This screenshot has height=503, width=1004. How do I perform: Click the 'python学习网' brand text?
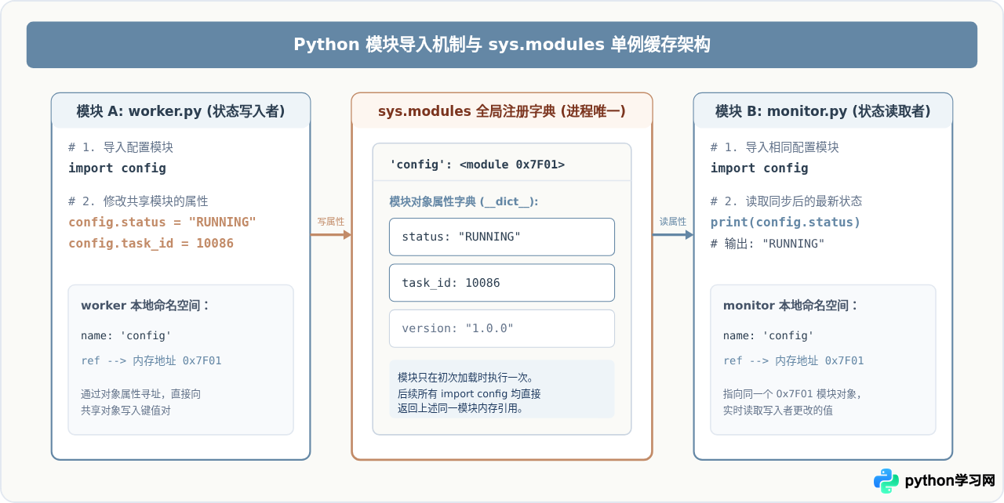pyautogui.click(x=950, y=481)
